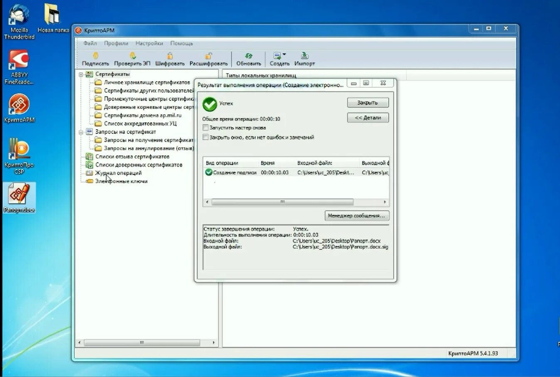Select Запросы на сертификат tree item
The width and height of the screenshot is (560, 377).
pos(126,132)
